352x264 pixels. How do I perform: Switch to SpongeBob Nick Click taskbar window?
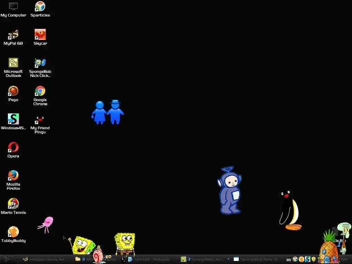[257, 259]
